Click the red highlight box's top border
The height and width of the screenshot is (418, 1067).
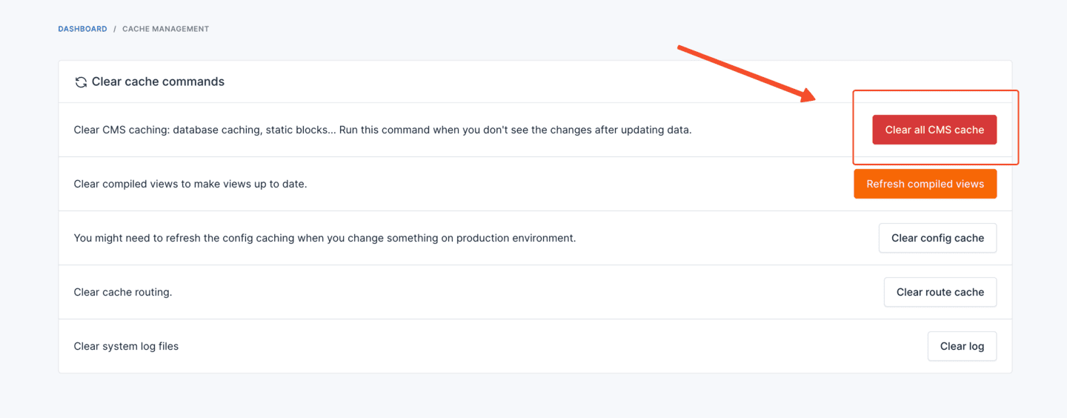(935, 91)
